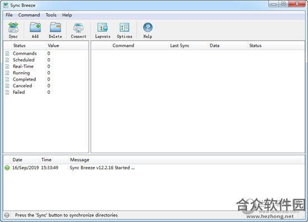The height and width of the screenshot is (222, 308).
Task: Click the icon beside Failed row
Action: pos(7,92)
